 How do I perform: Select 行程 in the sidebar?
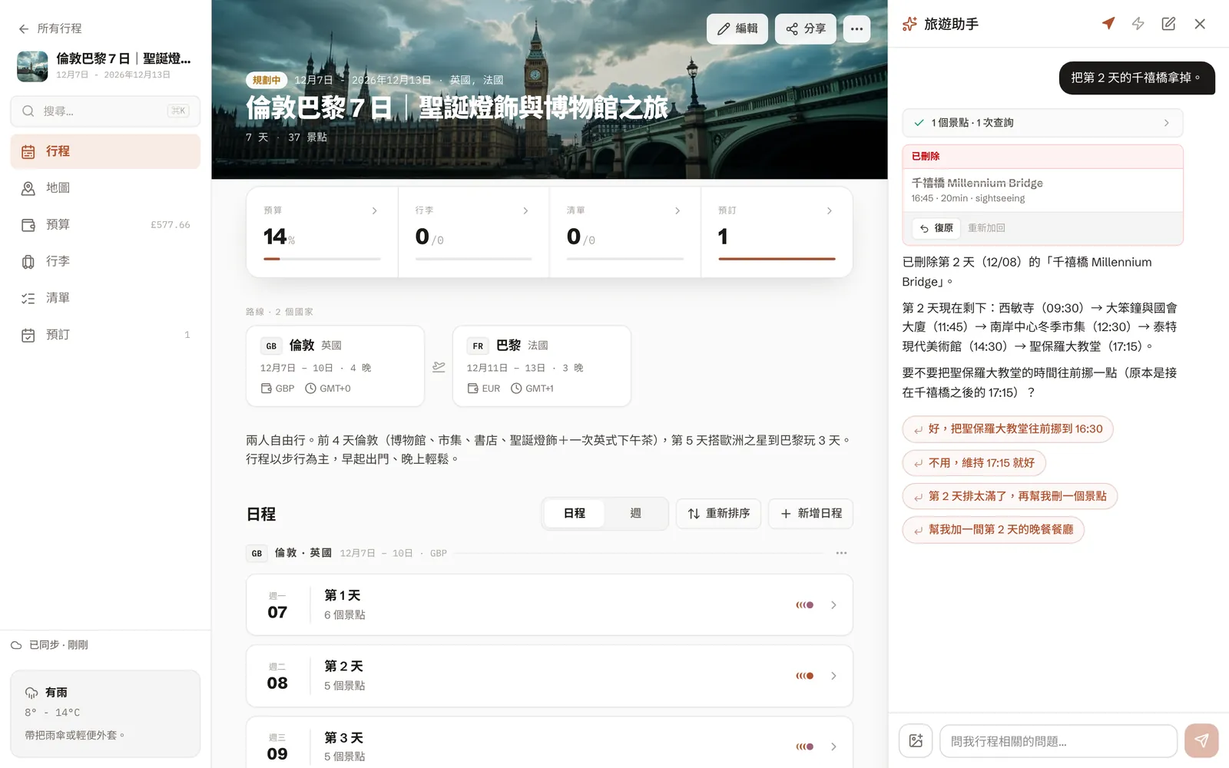pyautogui.click(x=105, y=151)
